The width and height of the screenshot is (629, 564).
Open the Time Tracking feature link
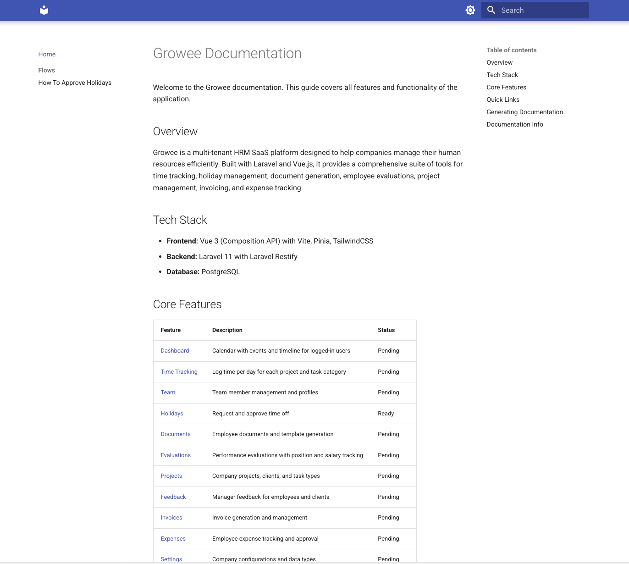[x=179, y=372]
